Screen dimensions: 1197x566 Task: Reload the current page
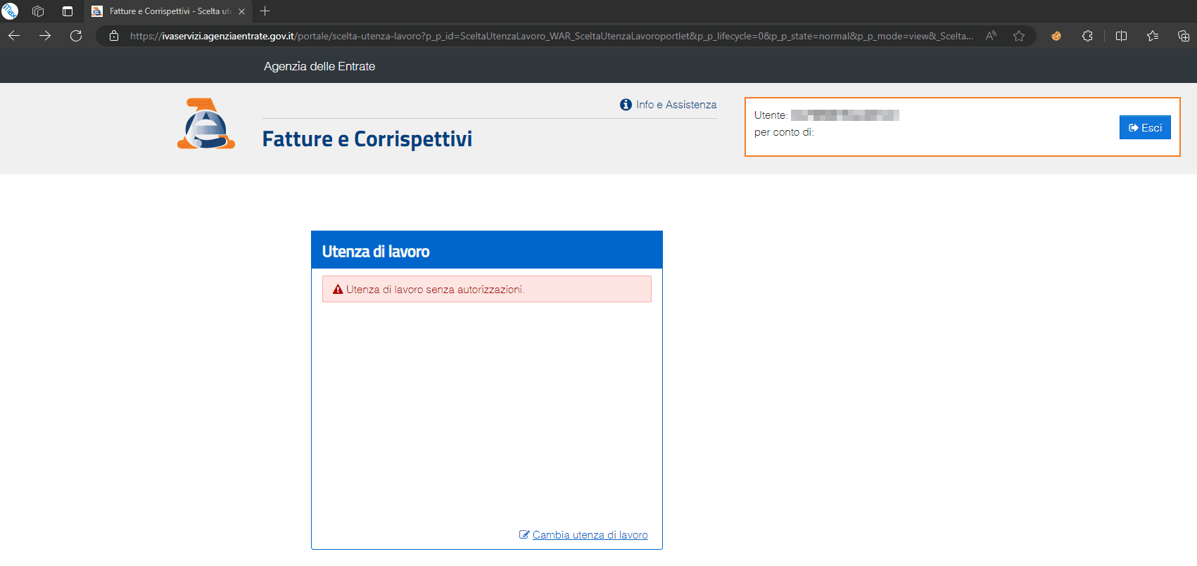76,36
